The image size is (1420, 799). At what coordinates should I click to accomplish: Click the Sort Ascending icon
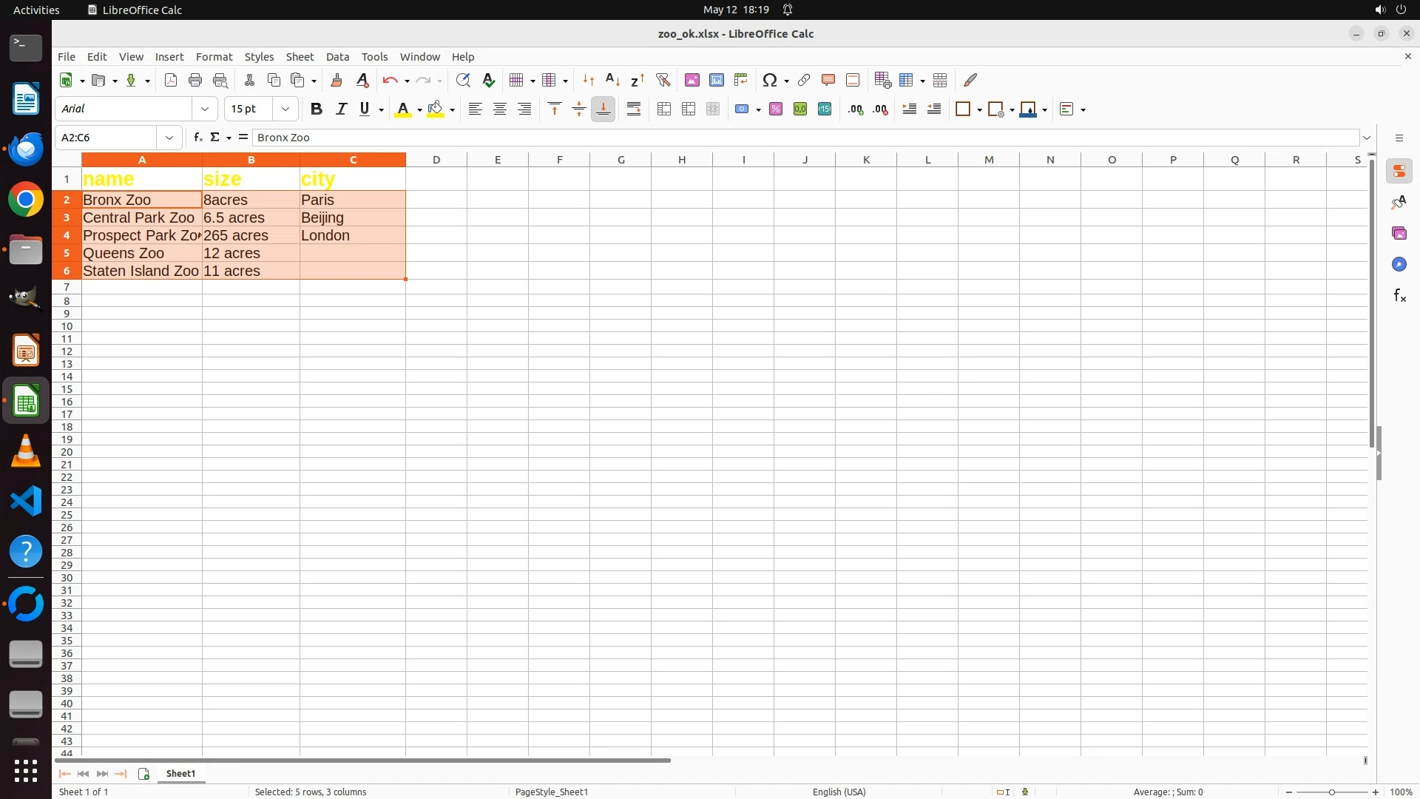[612, 80]
